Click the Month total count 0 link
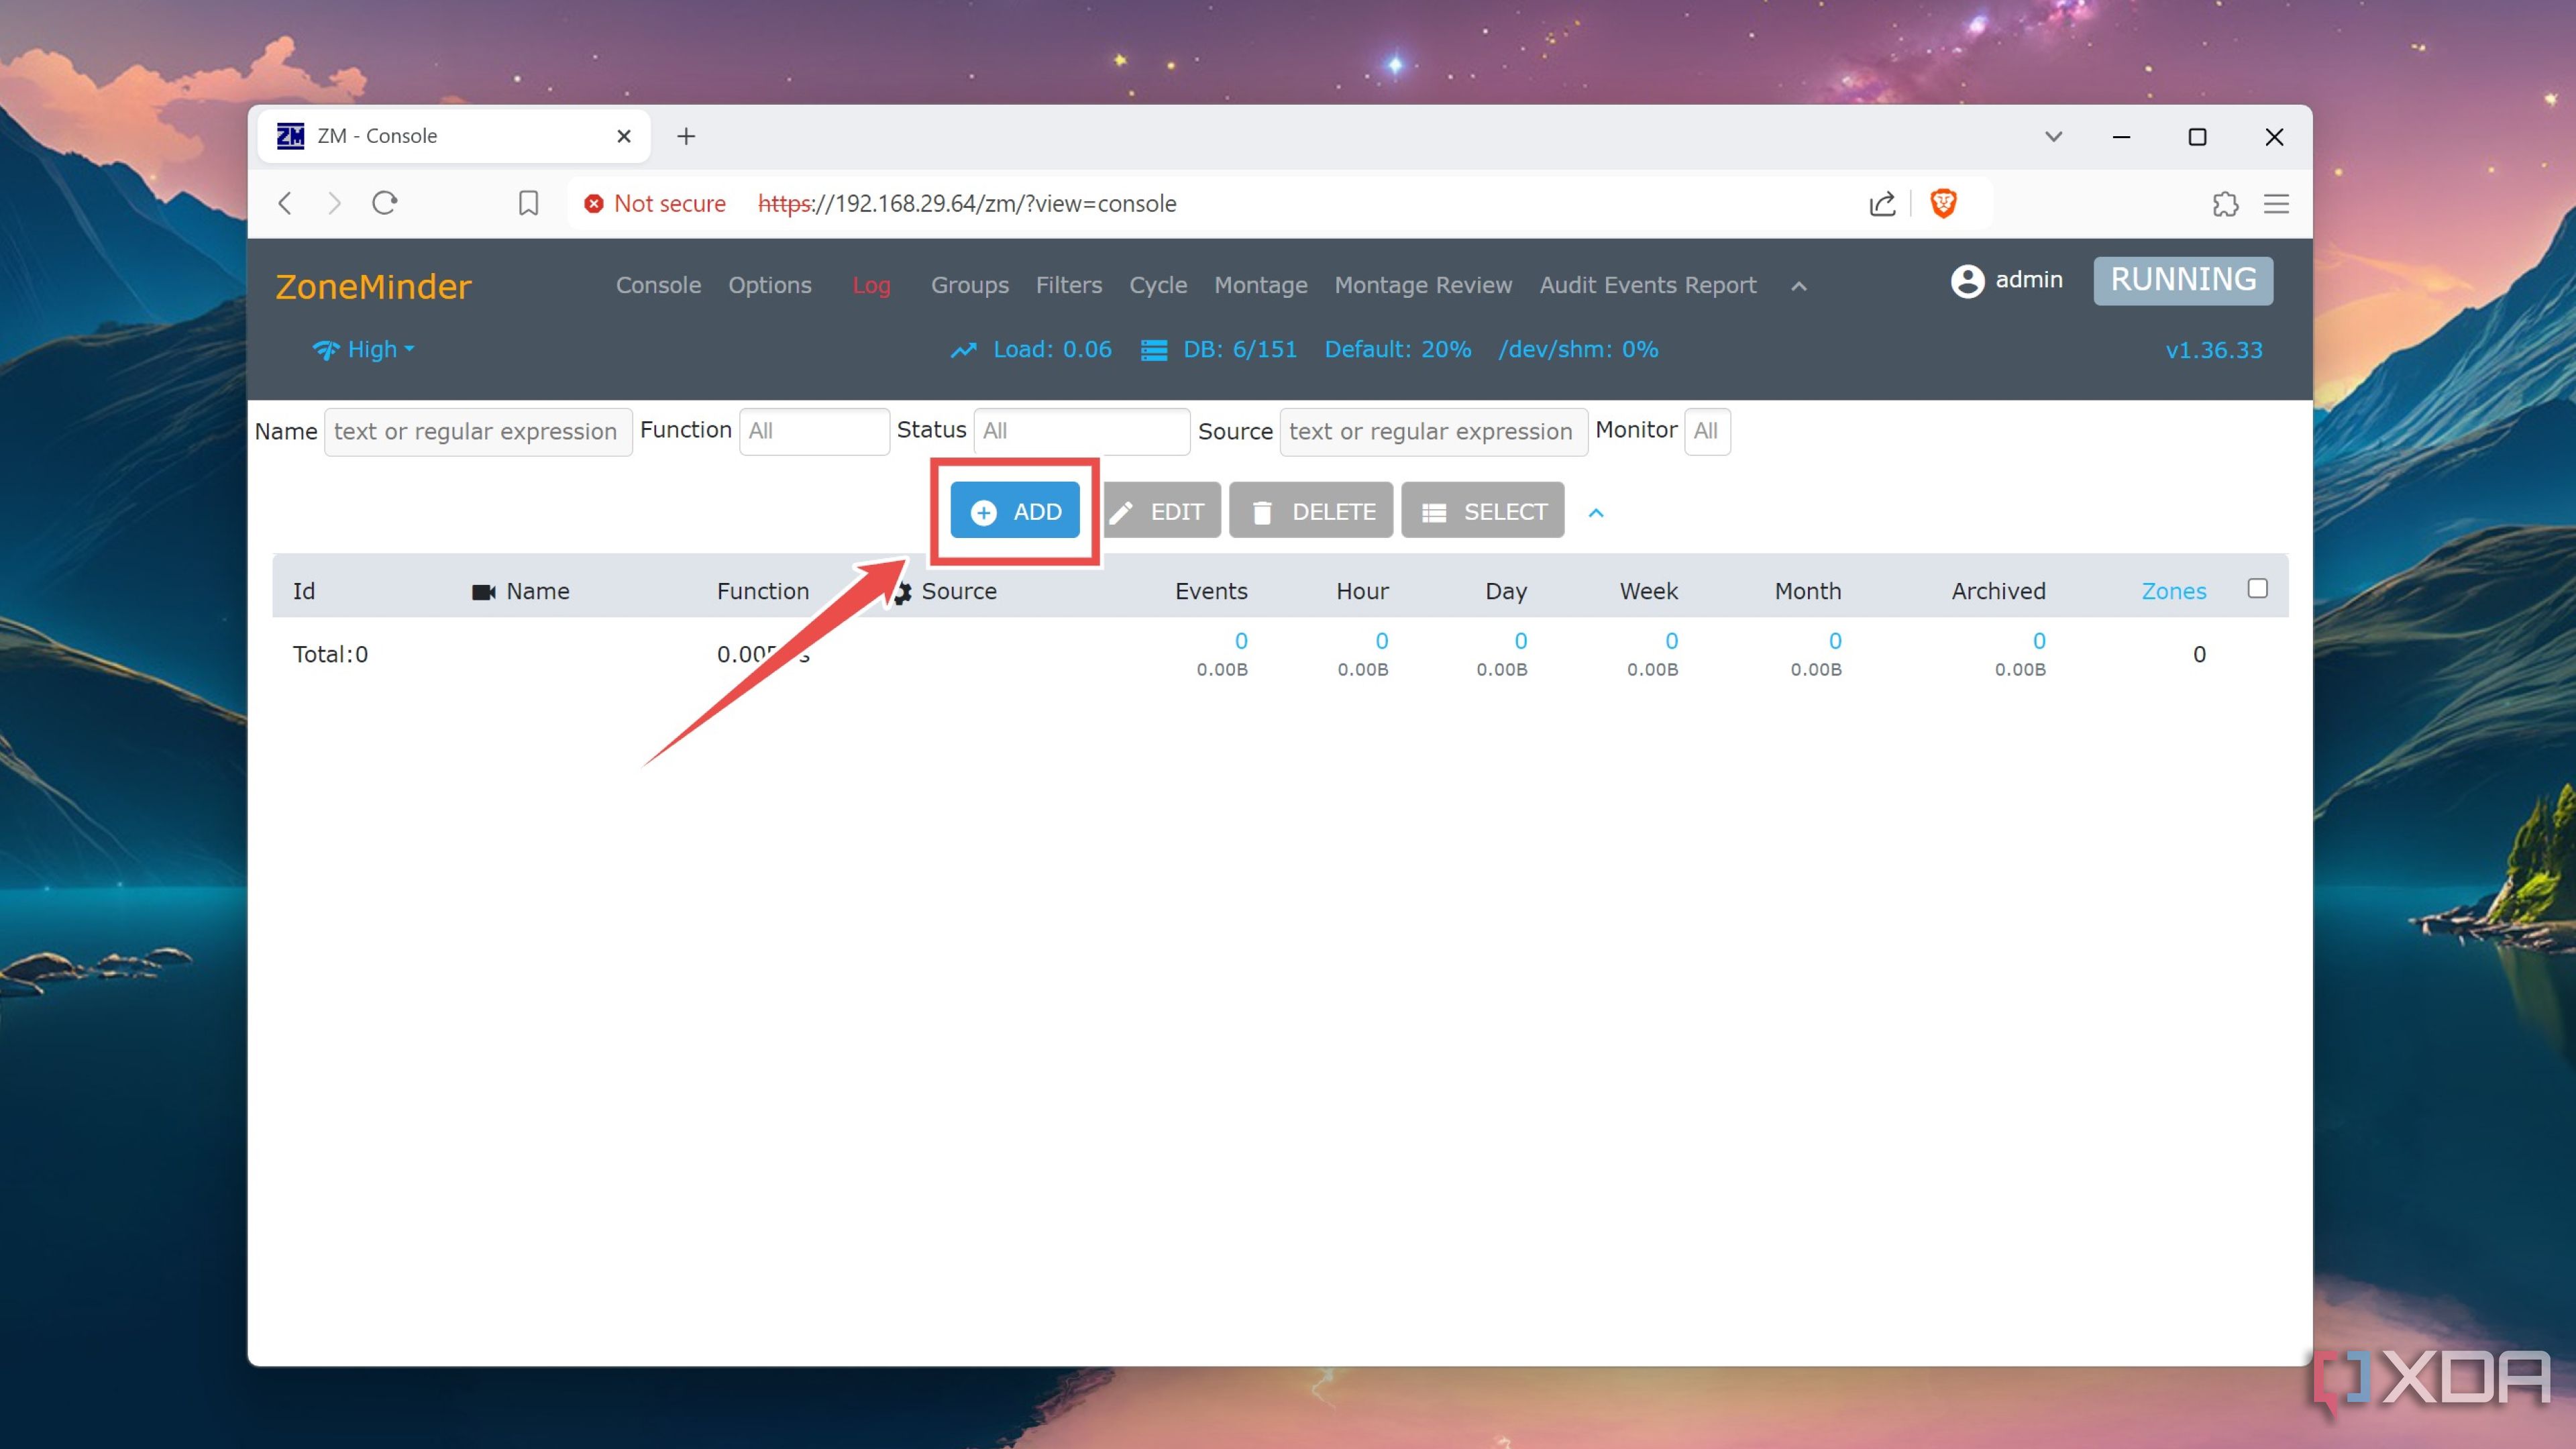This screenshot has height=1449, width=2576. (x=1835, y=641)
